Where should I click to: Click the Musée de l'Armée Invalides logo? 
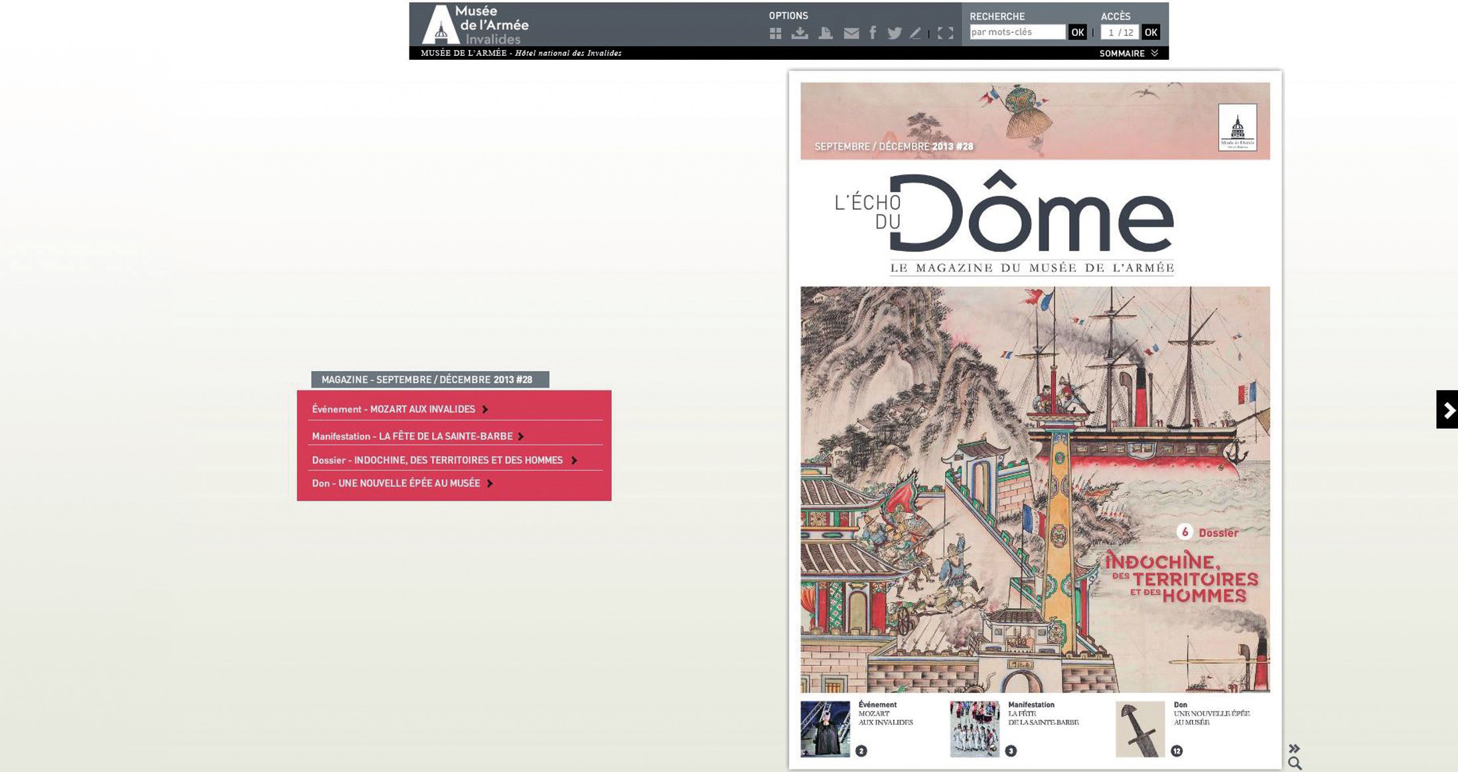click(x=475, y=25)
